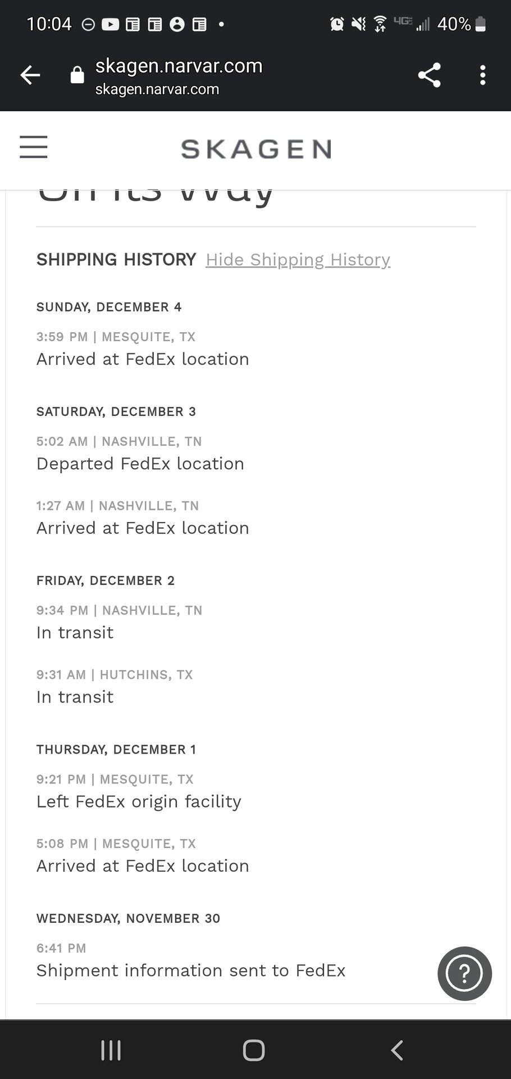Image resolution: width=511 pixels, height=1079 pixels.
Task: Tap Left FedEx origin facility entry
Action: point(139,801)
